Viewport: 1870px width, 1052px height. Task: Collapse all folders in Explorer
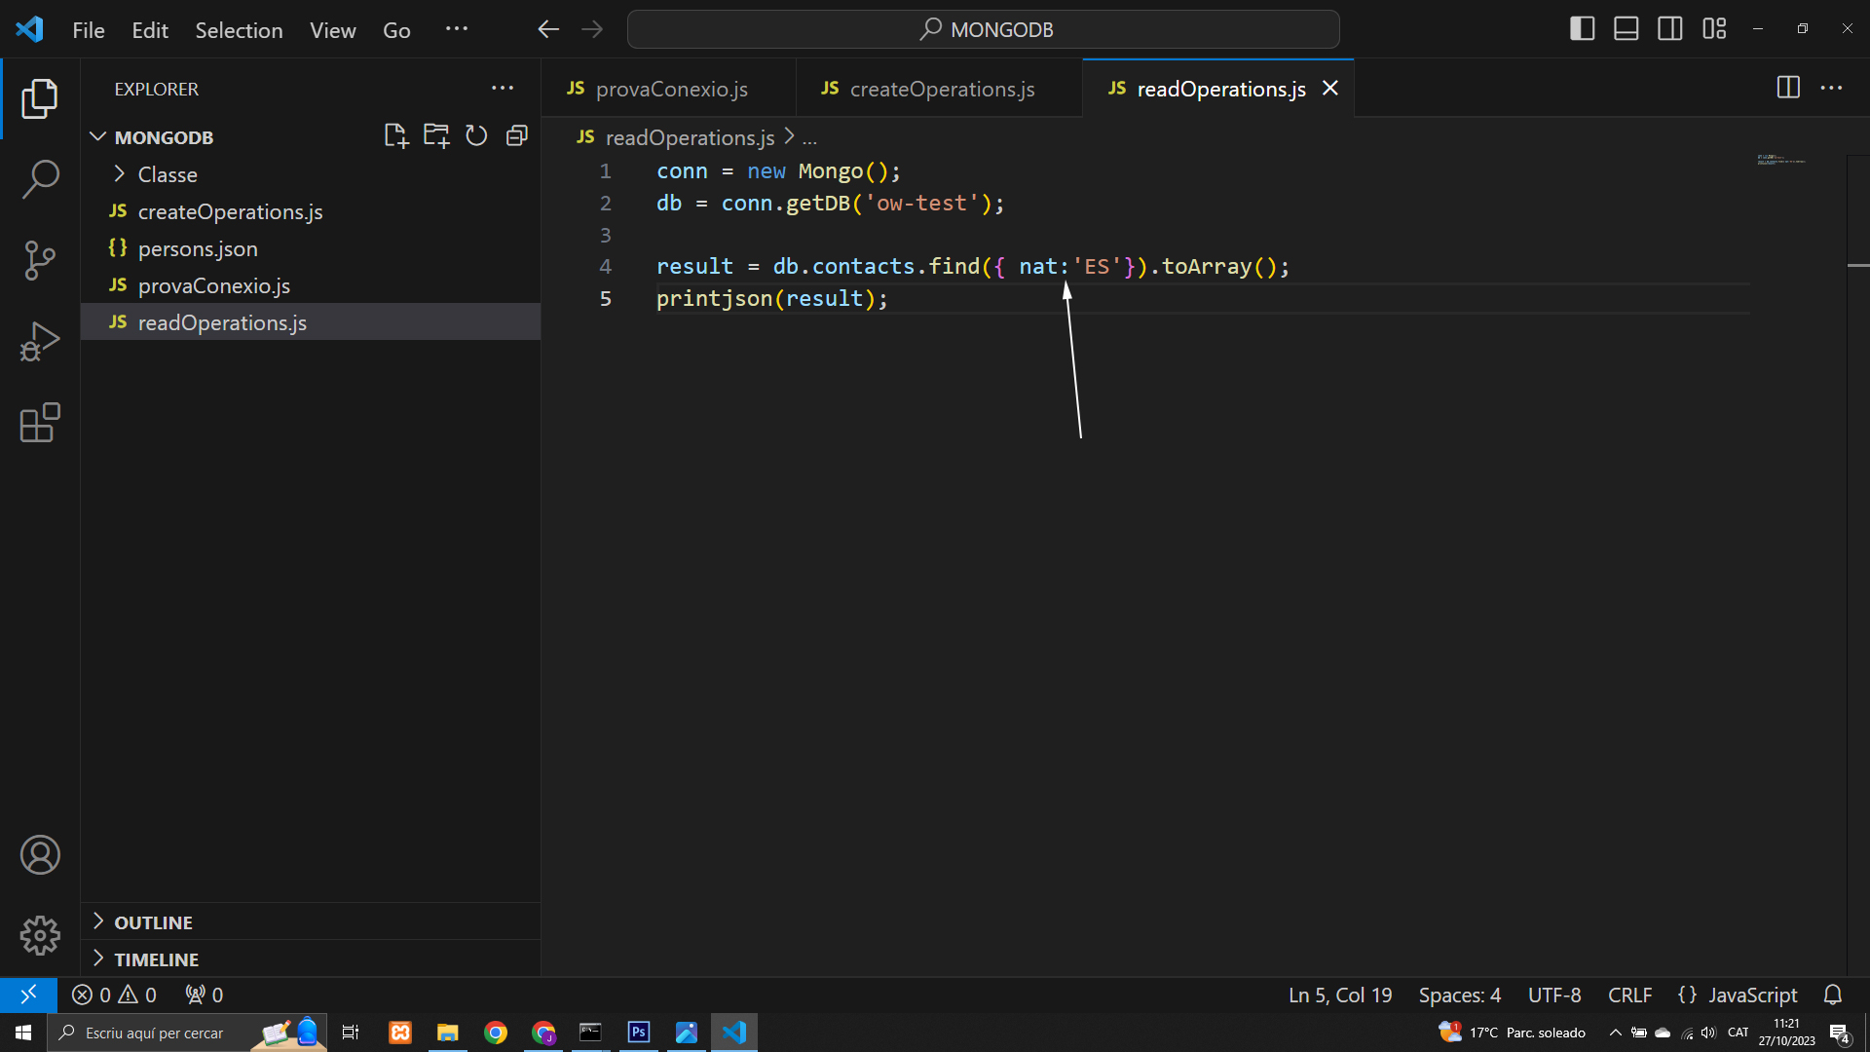click(x=517, y=136)
